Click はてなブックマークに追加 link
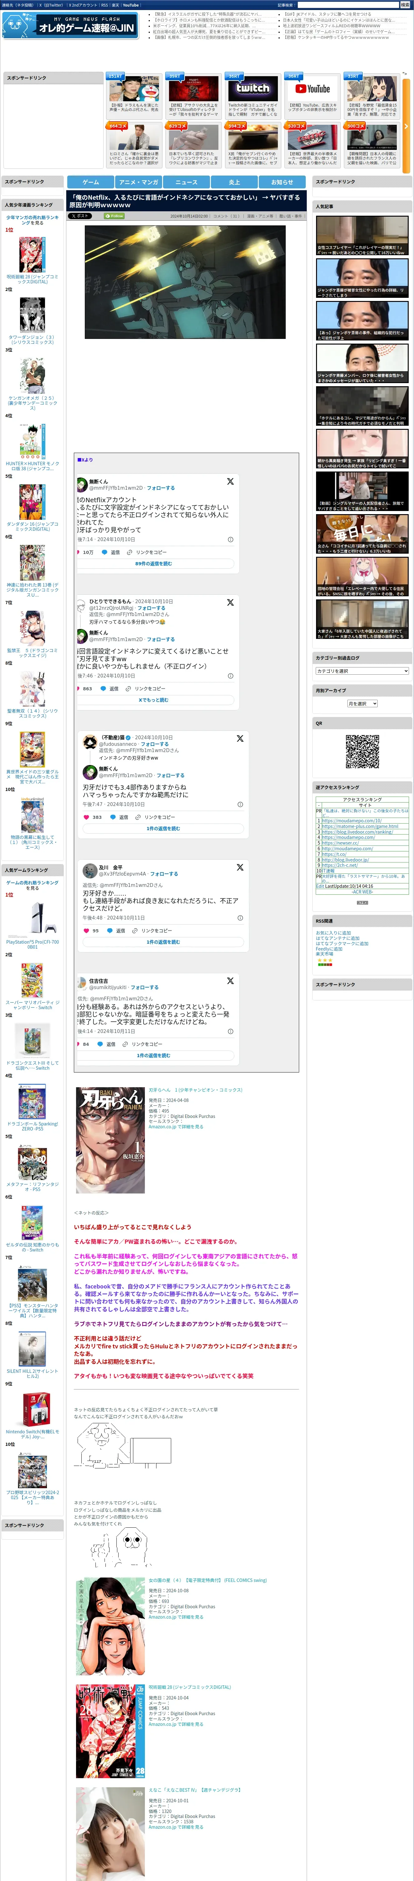Image resolution: width=414 pixels, height=1881 pixels. [342, 943]
